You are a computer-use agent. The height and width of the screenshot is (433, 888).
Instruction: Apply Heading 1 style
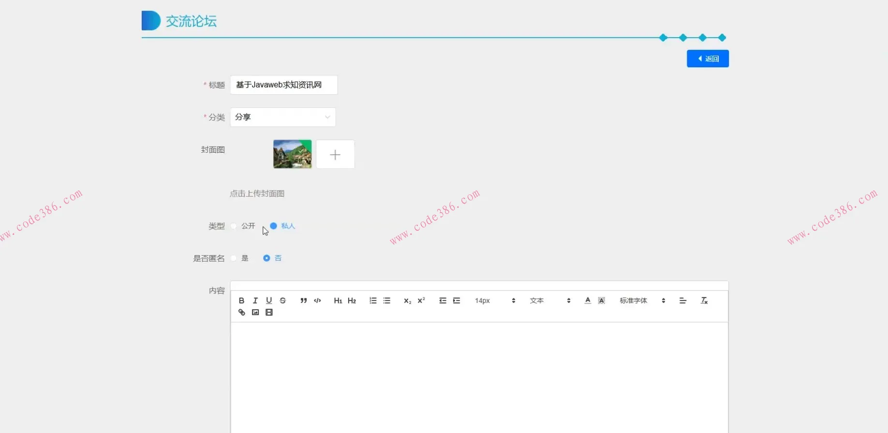338,301
